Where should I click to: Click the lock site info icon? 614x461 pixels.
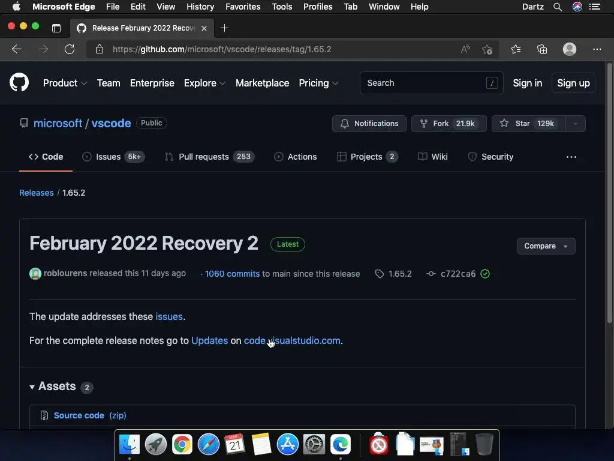pyautogui.click(x=100, y=49)
